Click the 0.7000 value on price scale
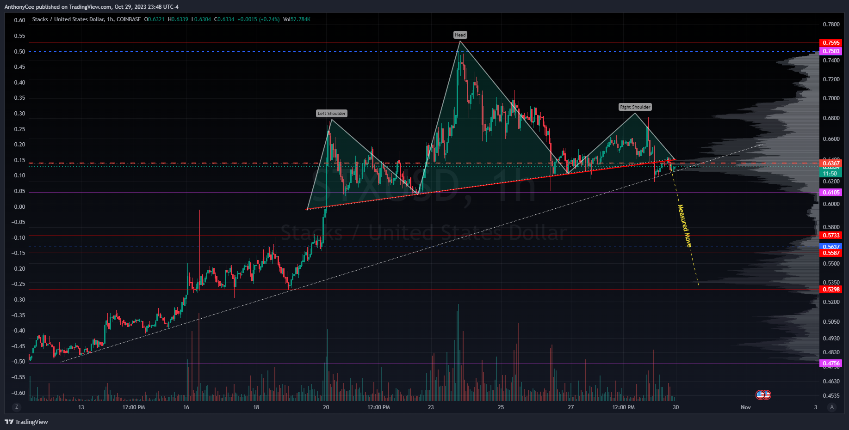This screenshot has width=849, height=430. pos(831,98)
